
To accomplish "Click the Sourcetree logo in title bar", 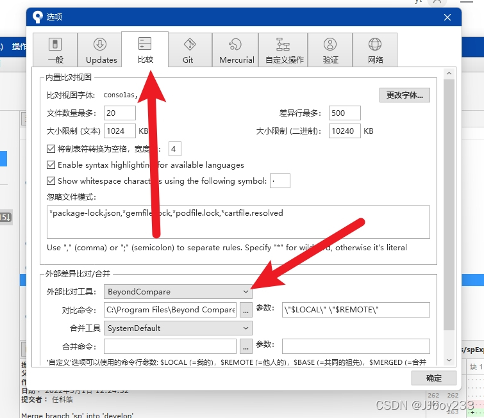I will coord(37,17).
